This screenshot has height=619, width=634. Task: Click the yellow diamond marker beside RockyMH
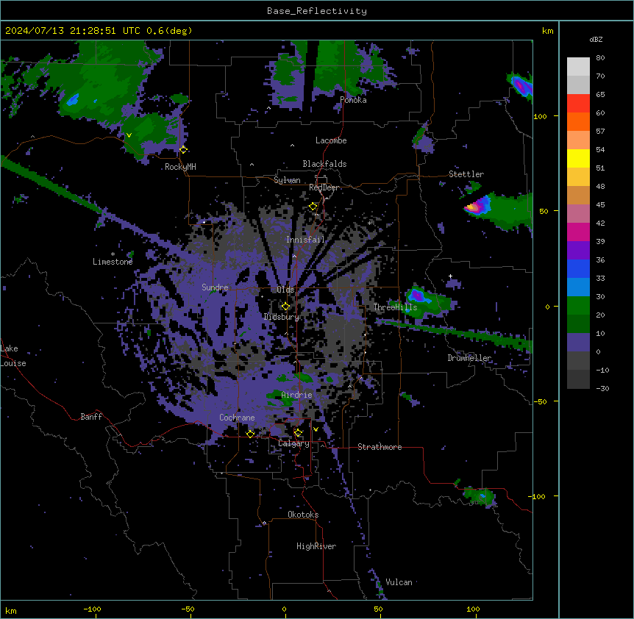point(183,150)
